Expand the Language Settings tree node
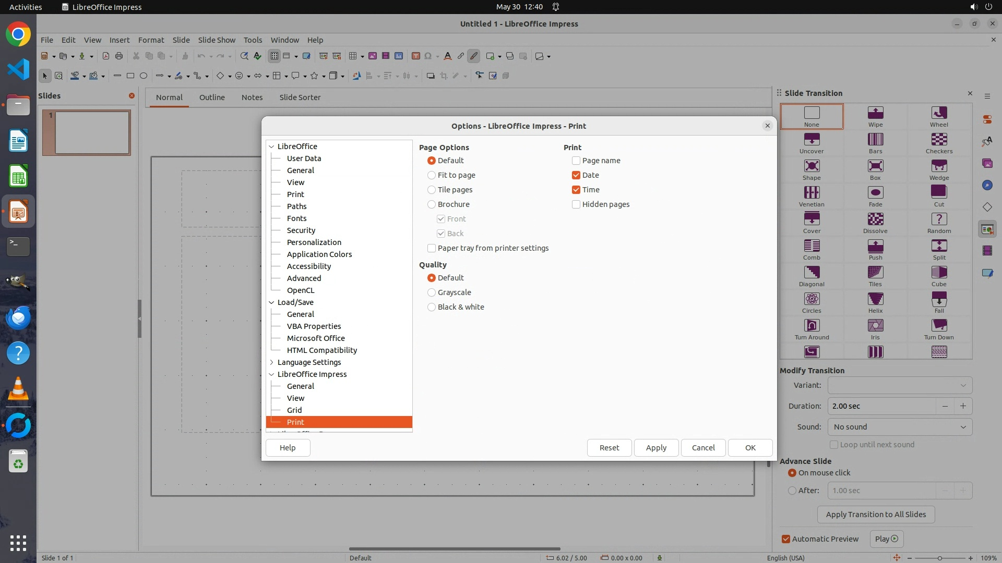Viewport: 1002px width, 563px height. point(271,362)
